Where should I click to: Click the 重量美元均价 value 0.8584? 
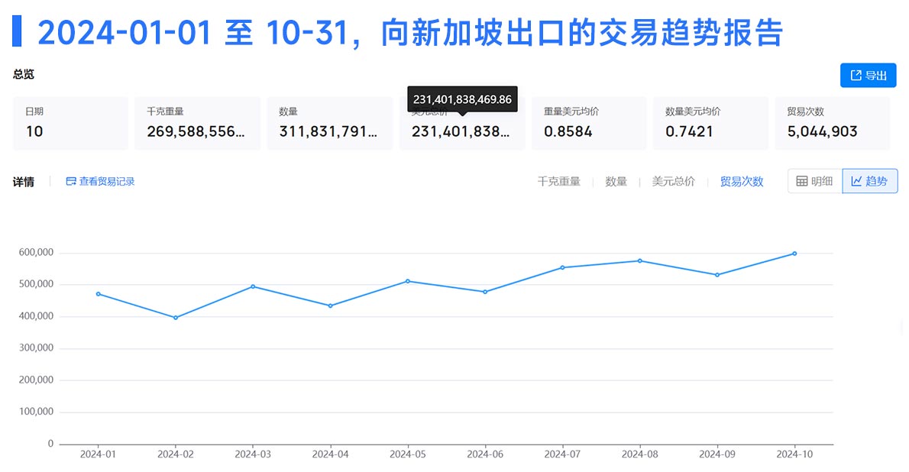pyautogui.click(x=568, y=131)
